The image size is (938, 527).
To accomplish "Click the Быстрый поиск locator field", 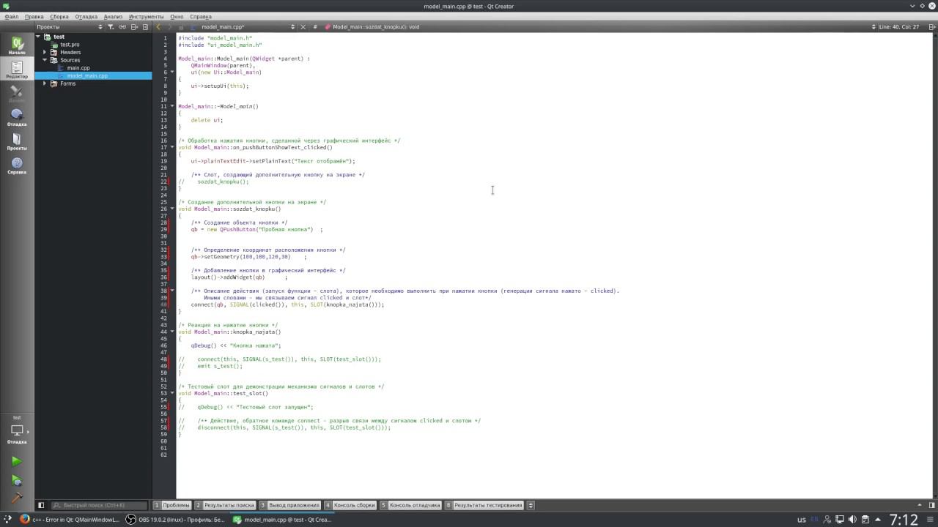I will tap(99, 505).
